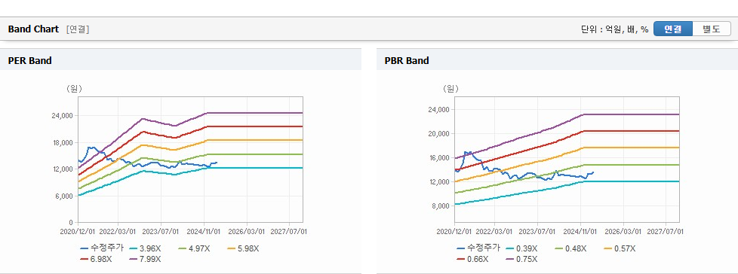
Task: Click 6,000 on PER chart y-axis
Action: pyautogui.click(x=64, y=196)
